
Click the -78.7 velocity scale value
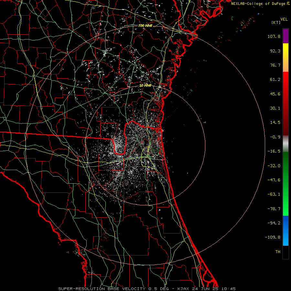point(274,209)
